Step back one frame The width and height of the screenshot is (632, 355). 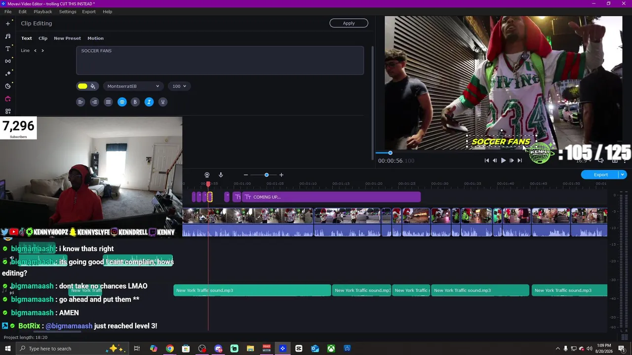click(495, 160)
